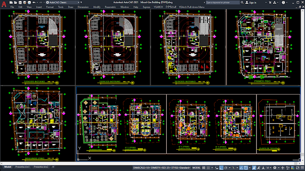Open the 1:1 annotation scale dropdown

268,168
